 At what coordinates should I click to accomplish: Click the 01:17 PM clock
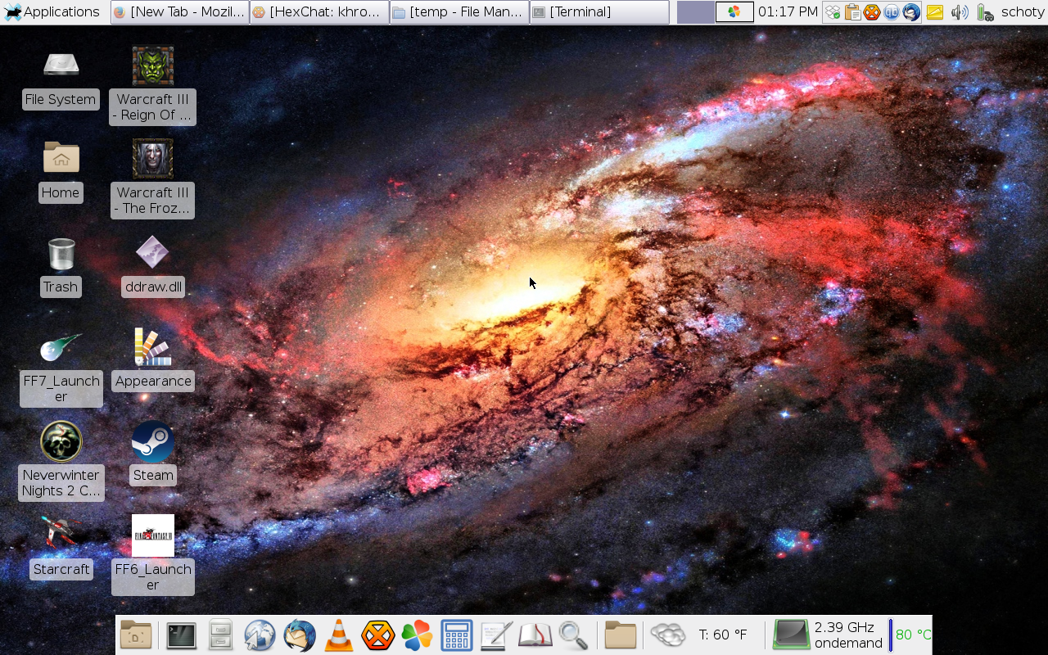(788, 11)
